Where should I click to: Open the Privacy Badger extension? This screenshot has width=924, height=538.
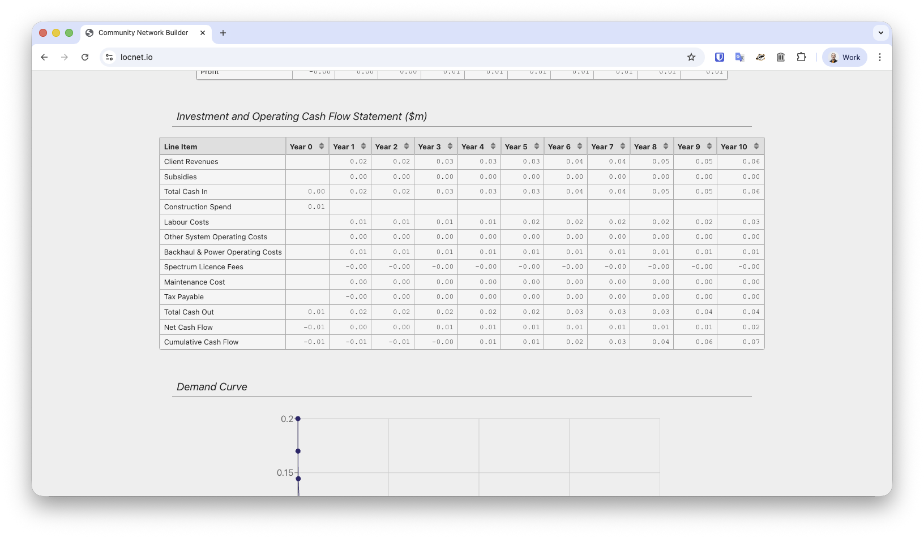760,57
